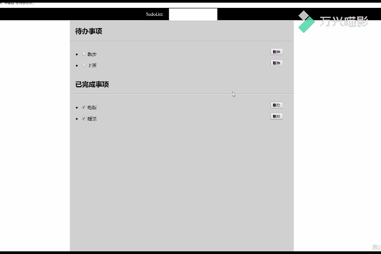Click the 吃饭 item text

pyautogui.click(x=92, y=107)
